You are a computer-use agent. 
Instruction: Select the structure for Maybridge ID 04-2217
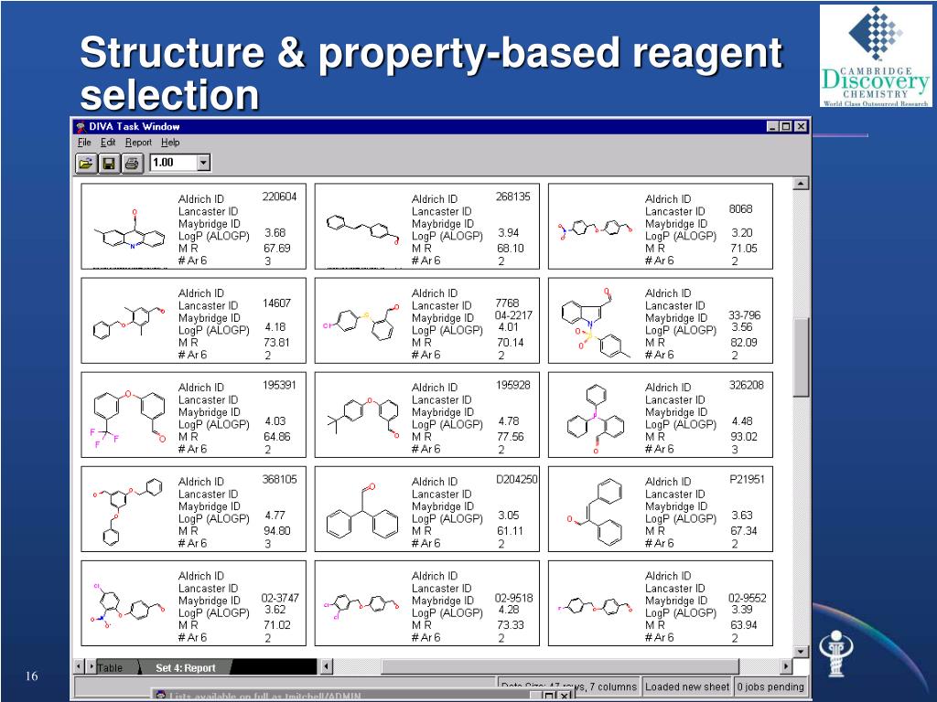362,323
